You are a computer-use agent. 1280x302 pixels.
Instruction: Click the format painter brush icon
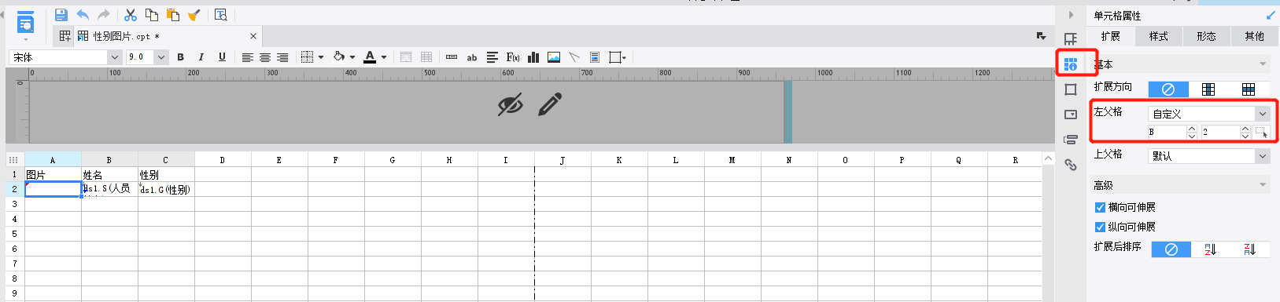pyautogui.click(x=194, y=15)
